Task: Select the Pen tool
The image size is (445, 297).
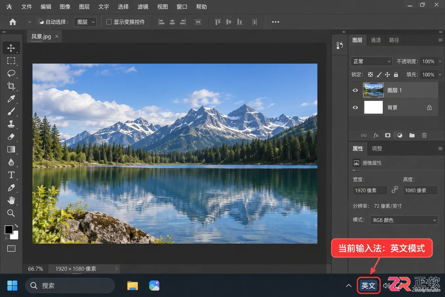Action: point(11,188)
